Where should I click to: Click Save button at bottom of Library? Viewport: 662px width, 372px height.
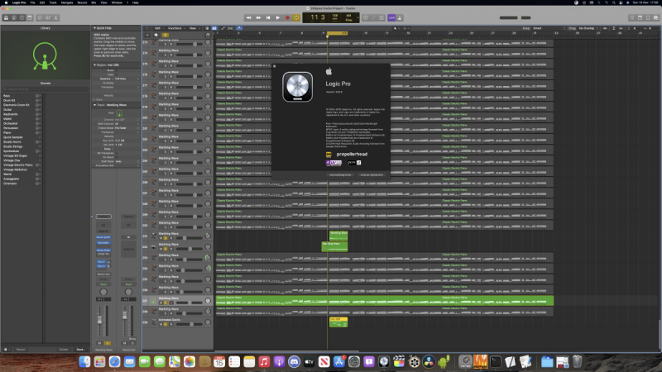(81, 350)
